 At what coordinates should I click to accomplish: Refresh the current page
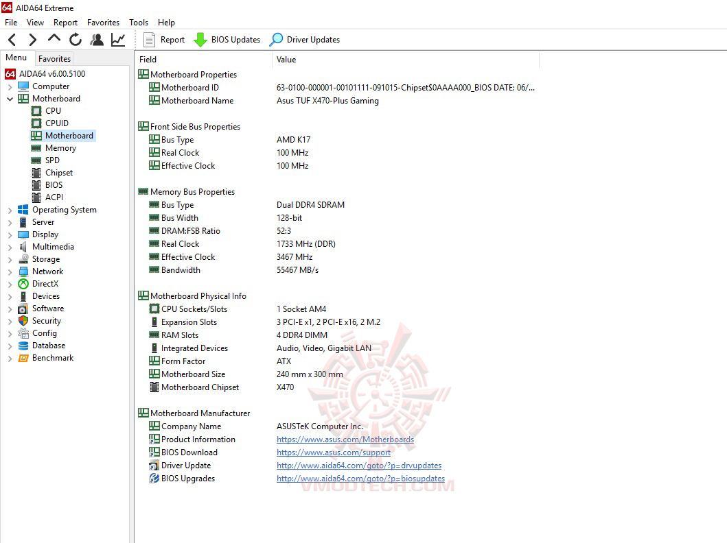point(75,40)
